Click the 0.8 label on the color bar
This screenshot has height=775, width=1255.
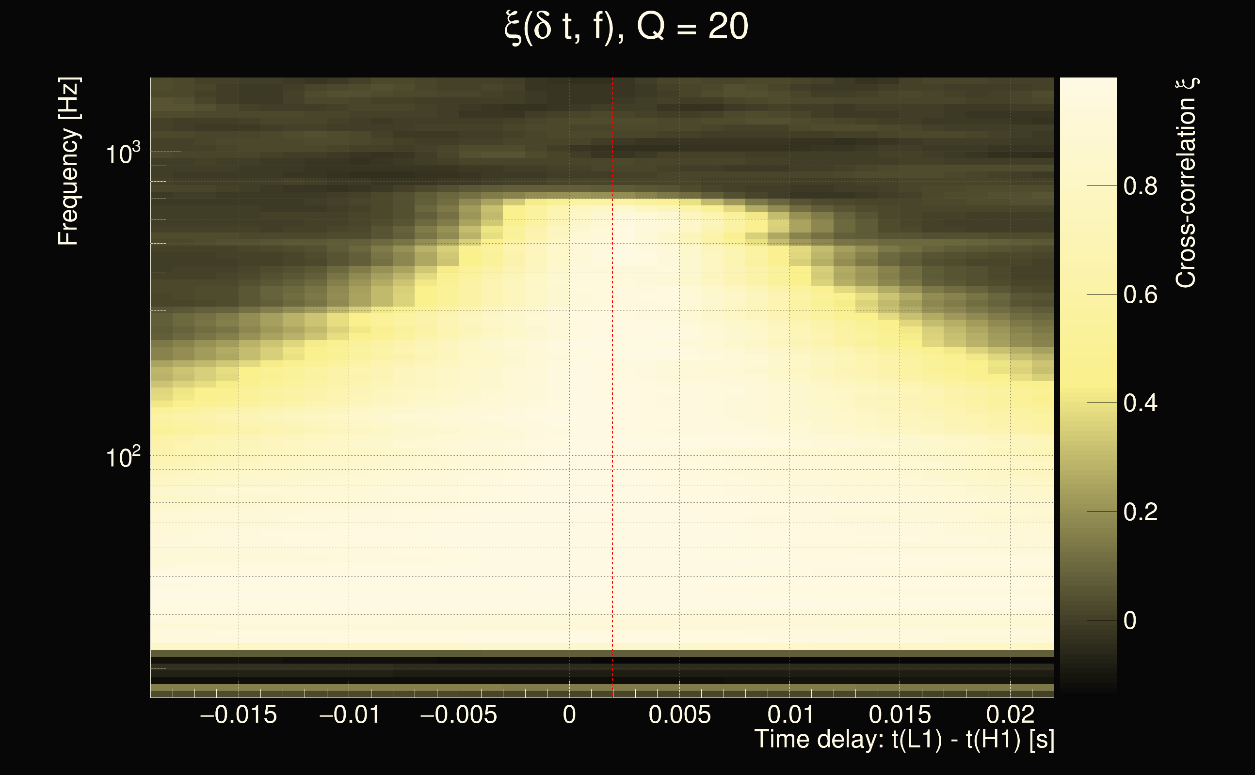point(1140,186)
